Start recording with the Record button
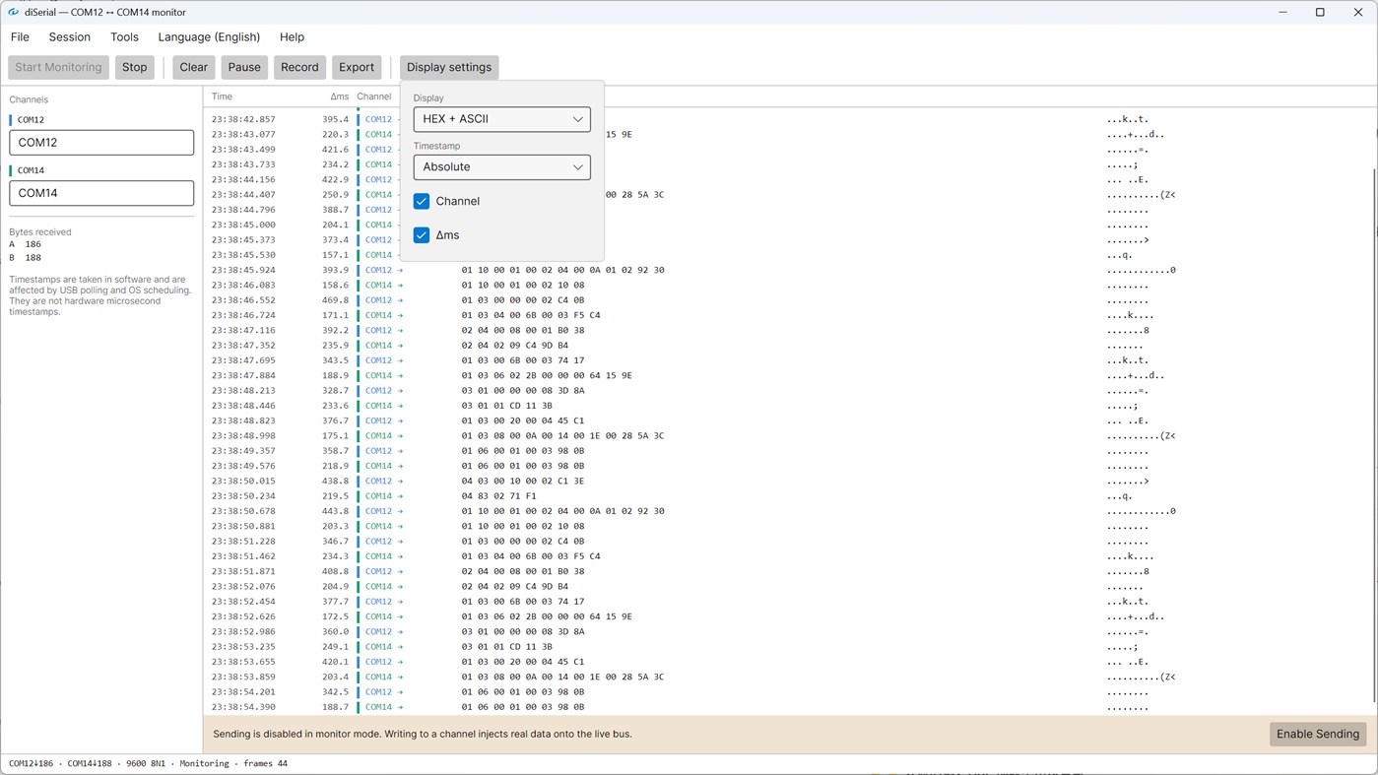The width and height of the screenshot is (1378, 775). pyautogui.click(x=299, y=67)
